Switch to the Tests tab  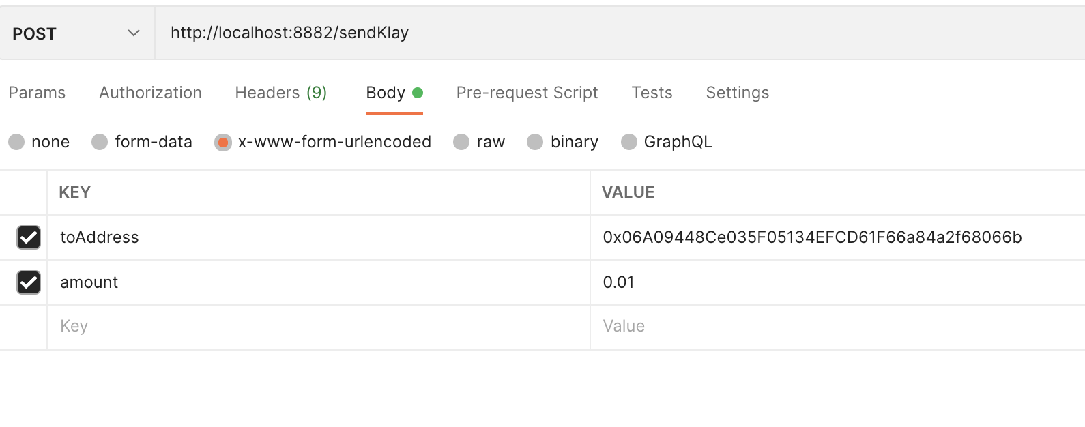point(652,93)
